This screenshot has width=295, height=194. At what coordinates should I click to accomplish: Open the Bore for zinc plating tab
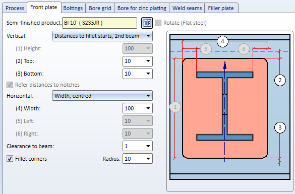tap(142, 8)
